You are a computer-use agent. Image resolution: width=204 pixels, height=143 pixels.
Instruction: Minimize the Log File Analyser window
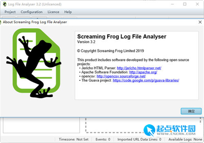pos(172,4)
